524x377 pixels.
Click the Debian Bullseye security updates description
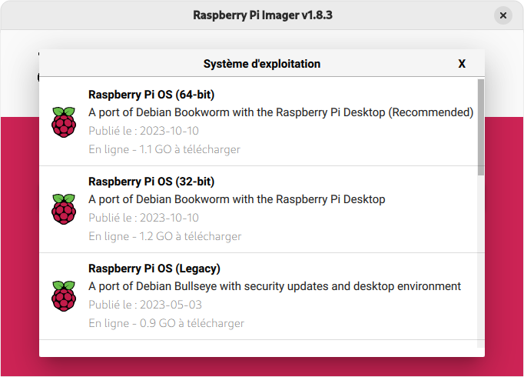coord(274,286)
